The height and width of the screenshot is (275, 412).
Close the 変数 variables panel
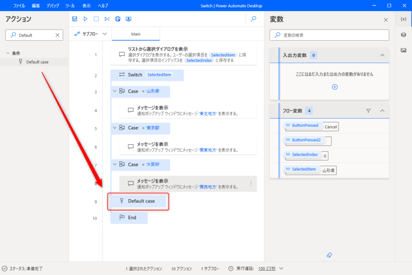[x=386, y=20]
